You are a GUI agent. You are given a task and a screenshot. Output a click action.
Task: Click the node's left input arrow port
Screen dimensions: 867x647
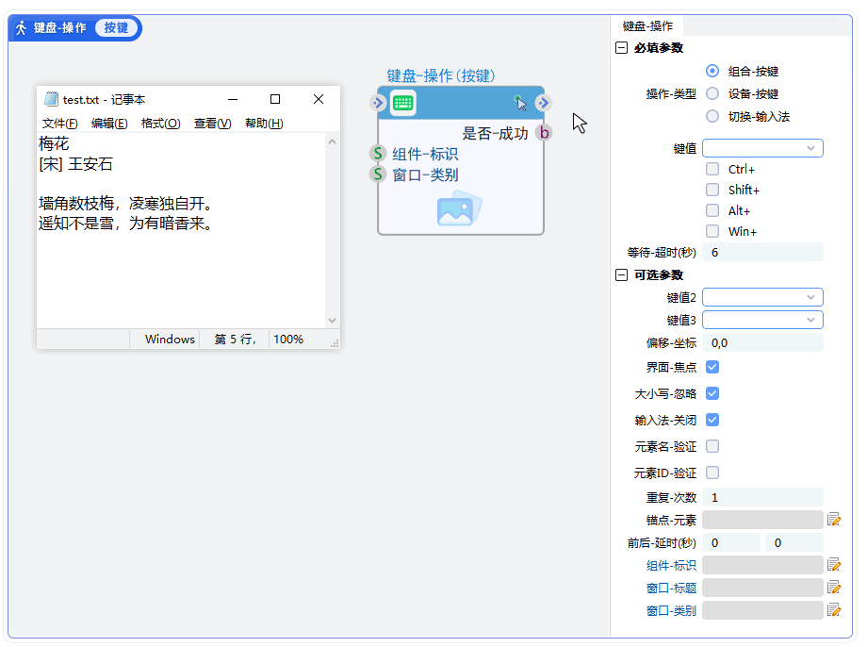tap(378, 103)
